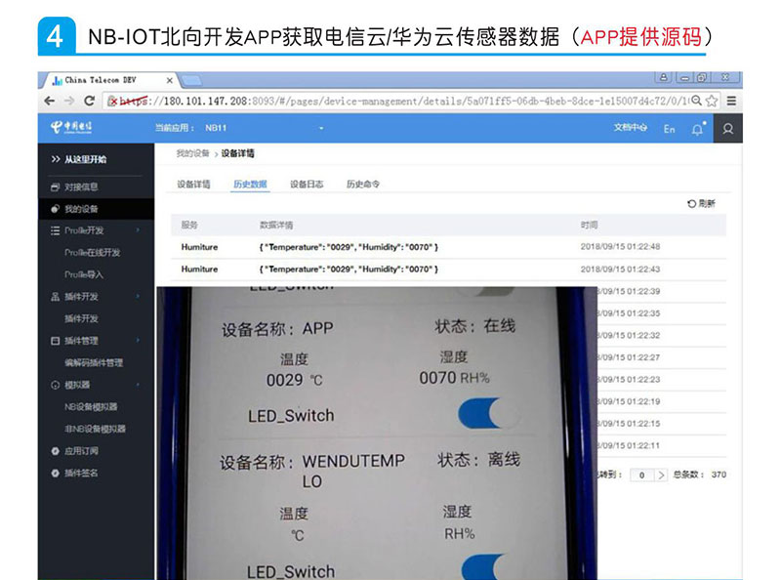This screenshot has width=781, height=580.
Task: Open the NB11 current application dropdown
Action: click(x=264, y=128)
